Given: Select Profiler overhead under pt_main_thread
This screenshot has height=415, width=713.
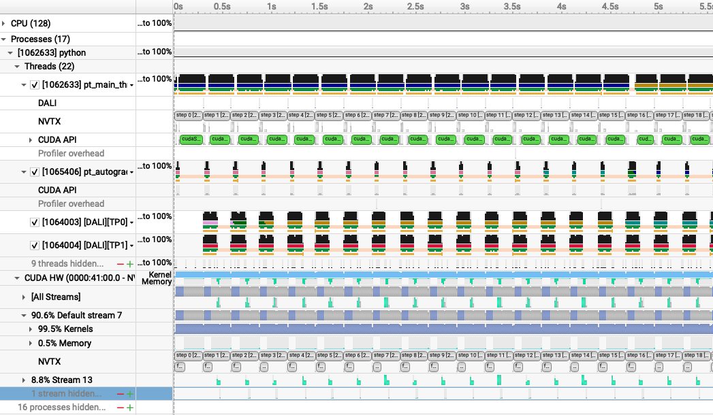Looking at the screenshot, I should pyautogui.click(x=71, y=154).
